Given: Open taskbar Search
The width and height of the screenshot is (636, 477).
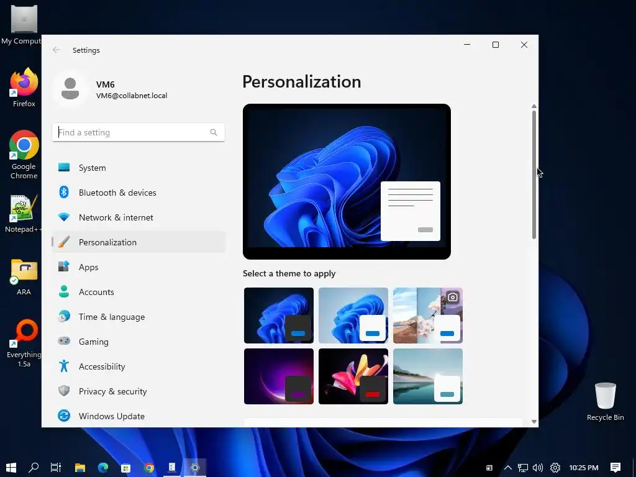Looking at the screenshot, I should tap(34, 468).
